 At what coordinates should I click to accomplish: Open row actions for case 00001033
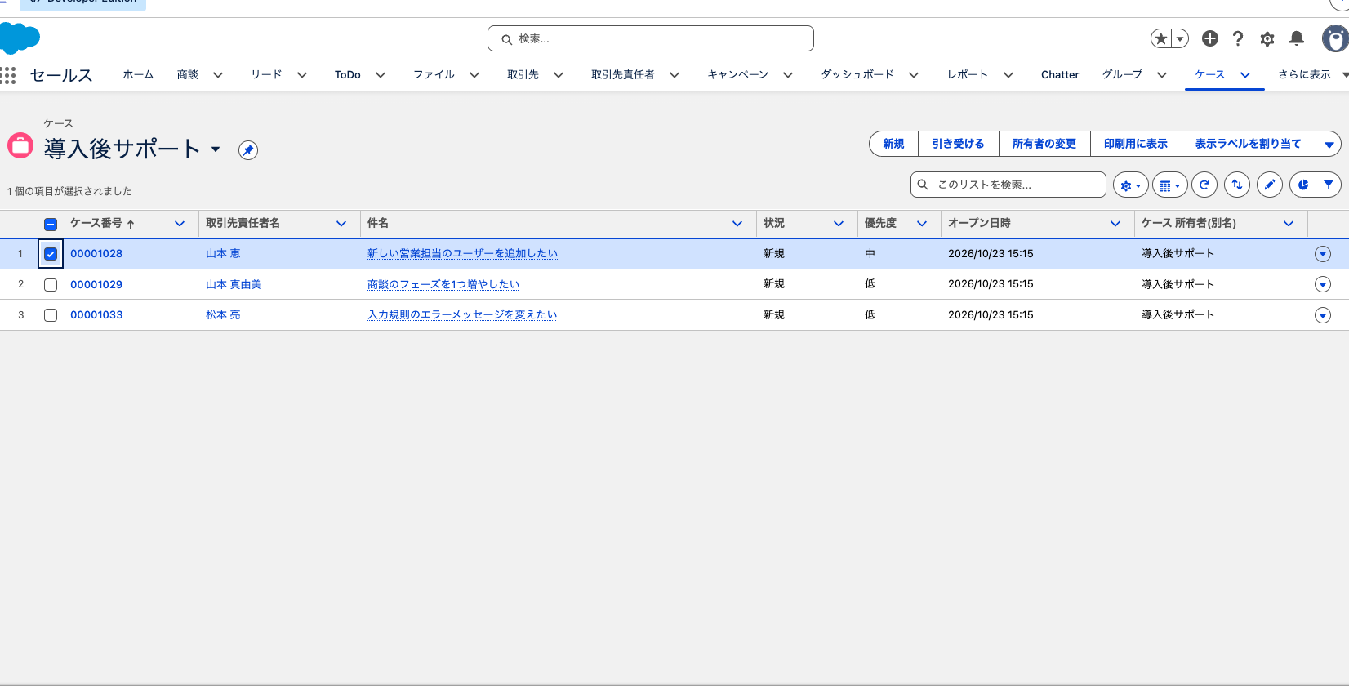1323,315
